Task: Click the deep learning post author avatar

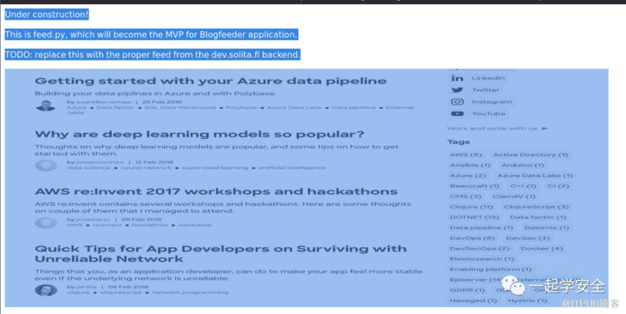Action: [x=46, y=165]
